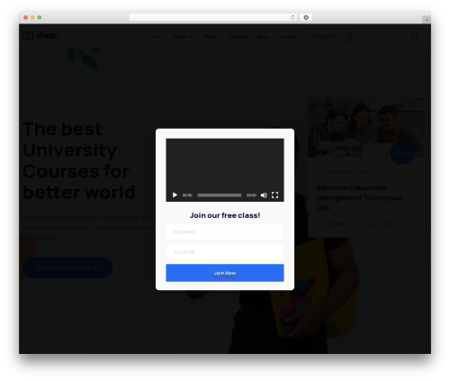Submit the form with Join Now
This screenshot has width=450, height=381.
click(x=225, y=273)
